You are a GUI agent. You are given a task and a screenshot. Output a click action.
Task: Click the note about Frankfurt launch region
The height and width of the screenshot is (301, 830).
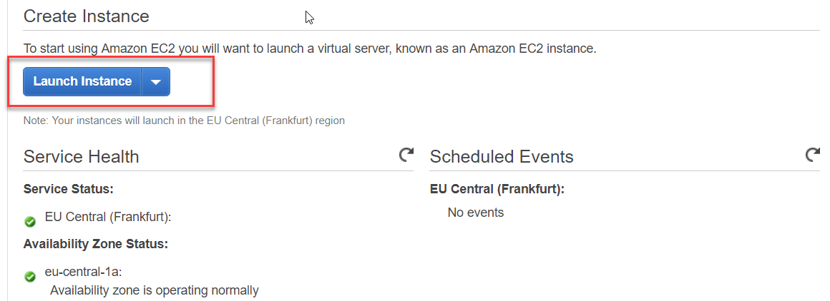point(184,121)
